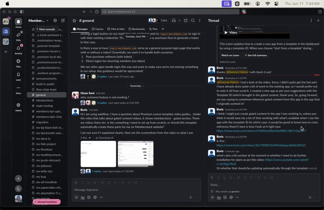
Task: Focus the thread Reply text field
Action: point(264,185)
